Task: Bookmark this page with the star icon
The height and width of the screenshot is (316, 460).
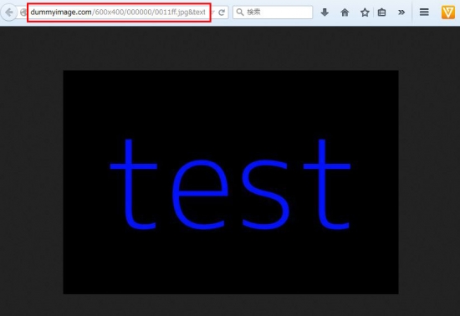Action: [365, 13]
